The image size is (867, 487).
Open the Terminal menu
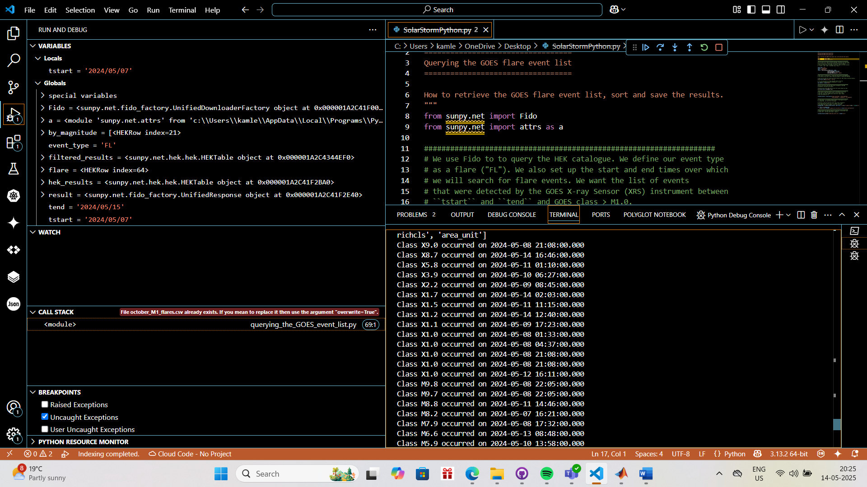point(182,10)
